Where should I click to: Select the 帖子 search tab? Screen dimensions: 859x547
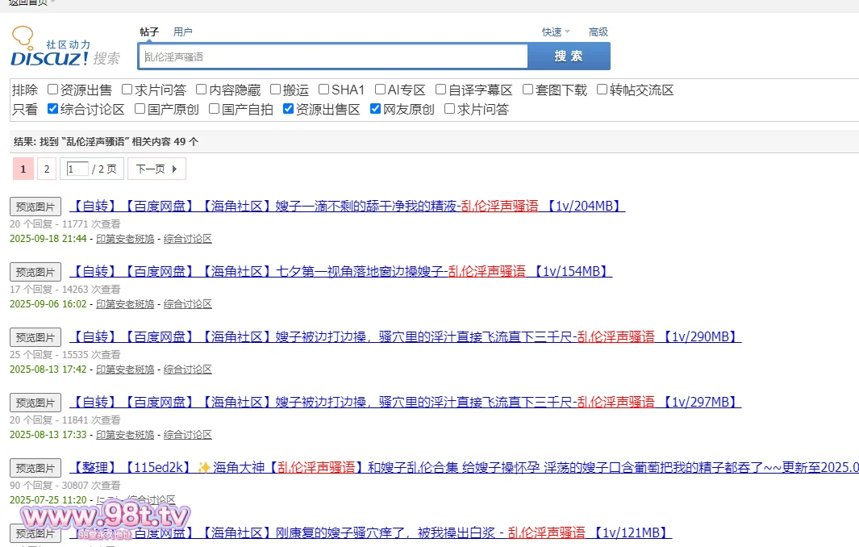pyautogui.click(x=149, y=32)
